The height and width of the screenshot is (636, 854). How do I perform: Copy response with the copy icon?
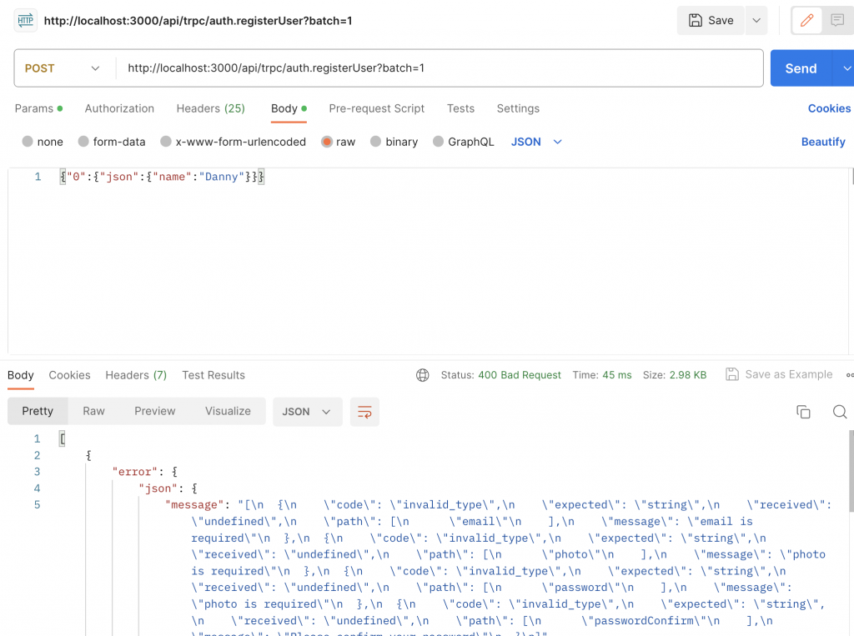click(803, 412)
